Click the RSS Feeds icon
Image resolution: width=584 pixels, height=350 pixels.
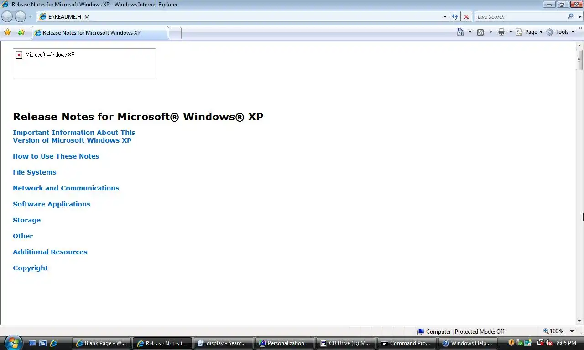(480, 32)
